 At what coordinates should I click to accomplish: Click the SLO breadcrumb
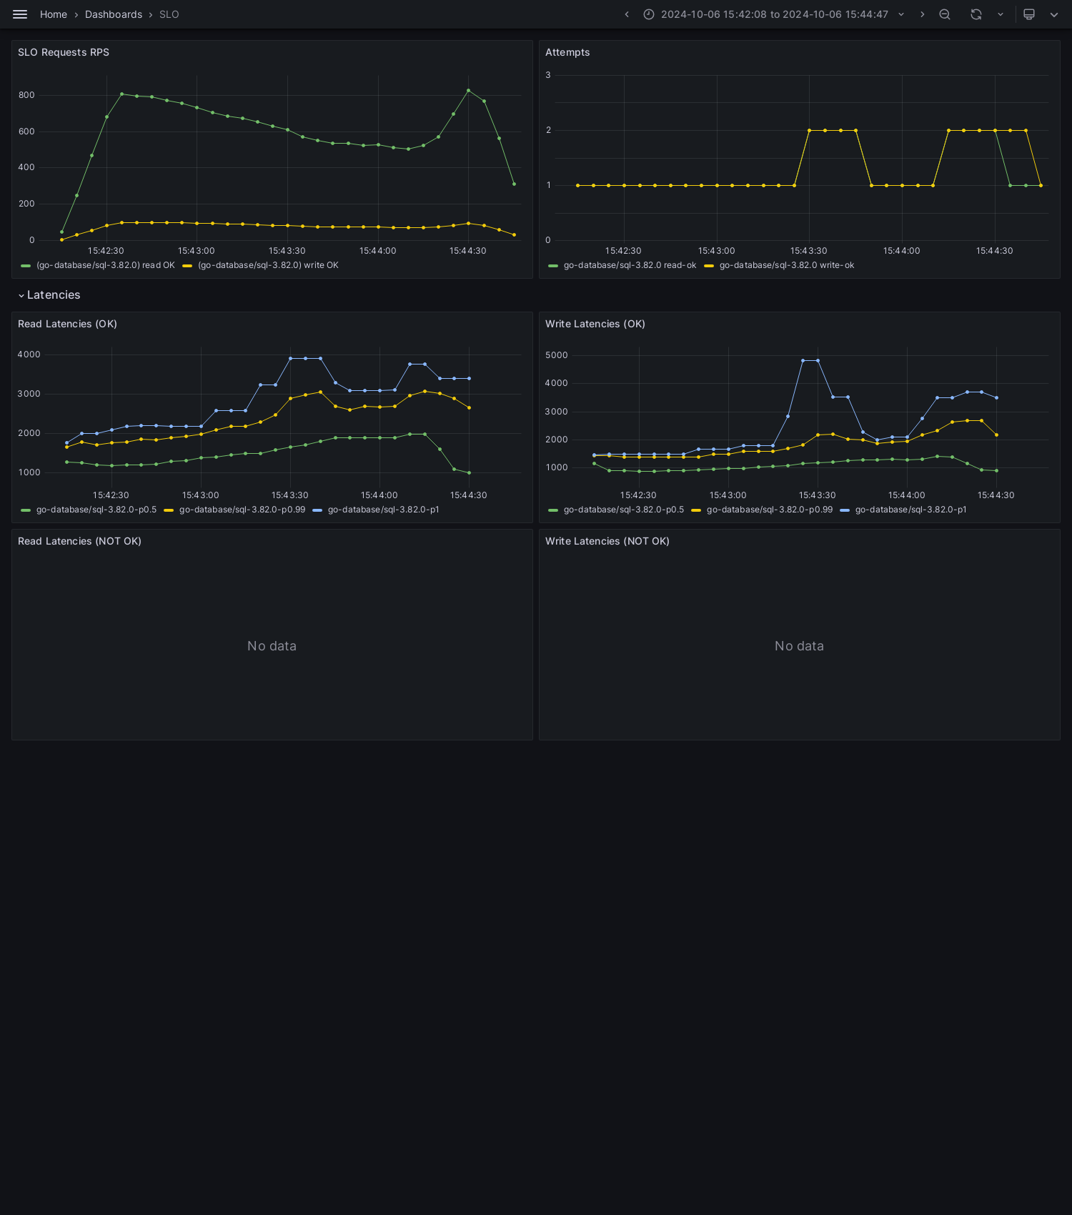(169, 14)
